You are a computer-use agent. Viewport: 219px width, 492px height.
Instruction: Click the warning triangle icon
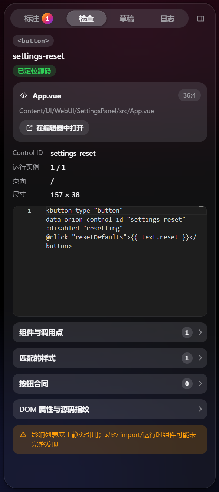pos(23,434)
